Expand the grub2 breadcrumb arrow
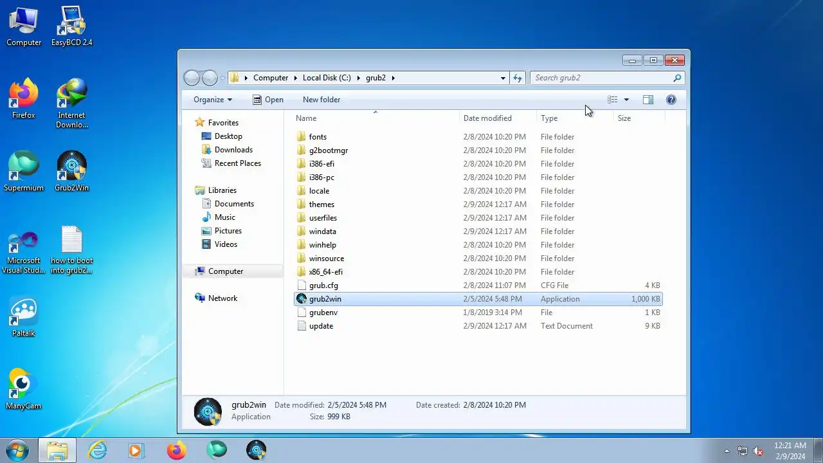This screenshot has width=823, height=463. coord(393,78)
